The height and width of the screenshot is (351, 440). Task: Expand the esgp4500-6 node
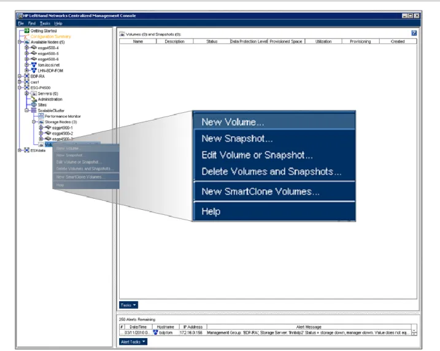click(x=26, y=59)
